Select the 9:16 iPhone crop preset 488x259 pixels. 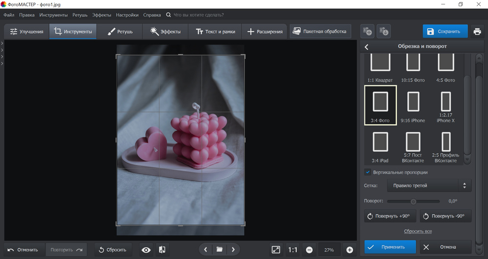(x=413, y=105)
